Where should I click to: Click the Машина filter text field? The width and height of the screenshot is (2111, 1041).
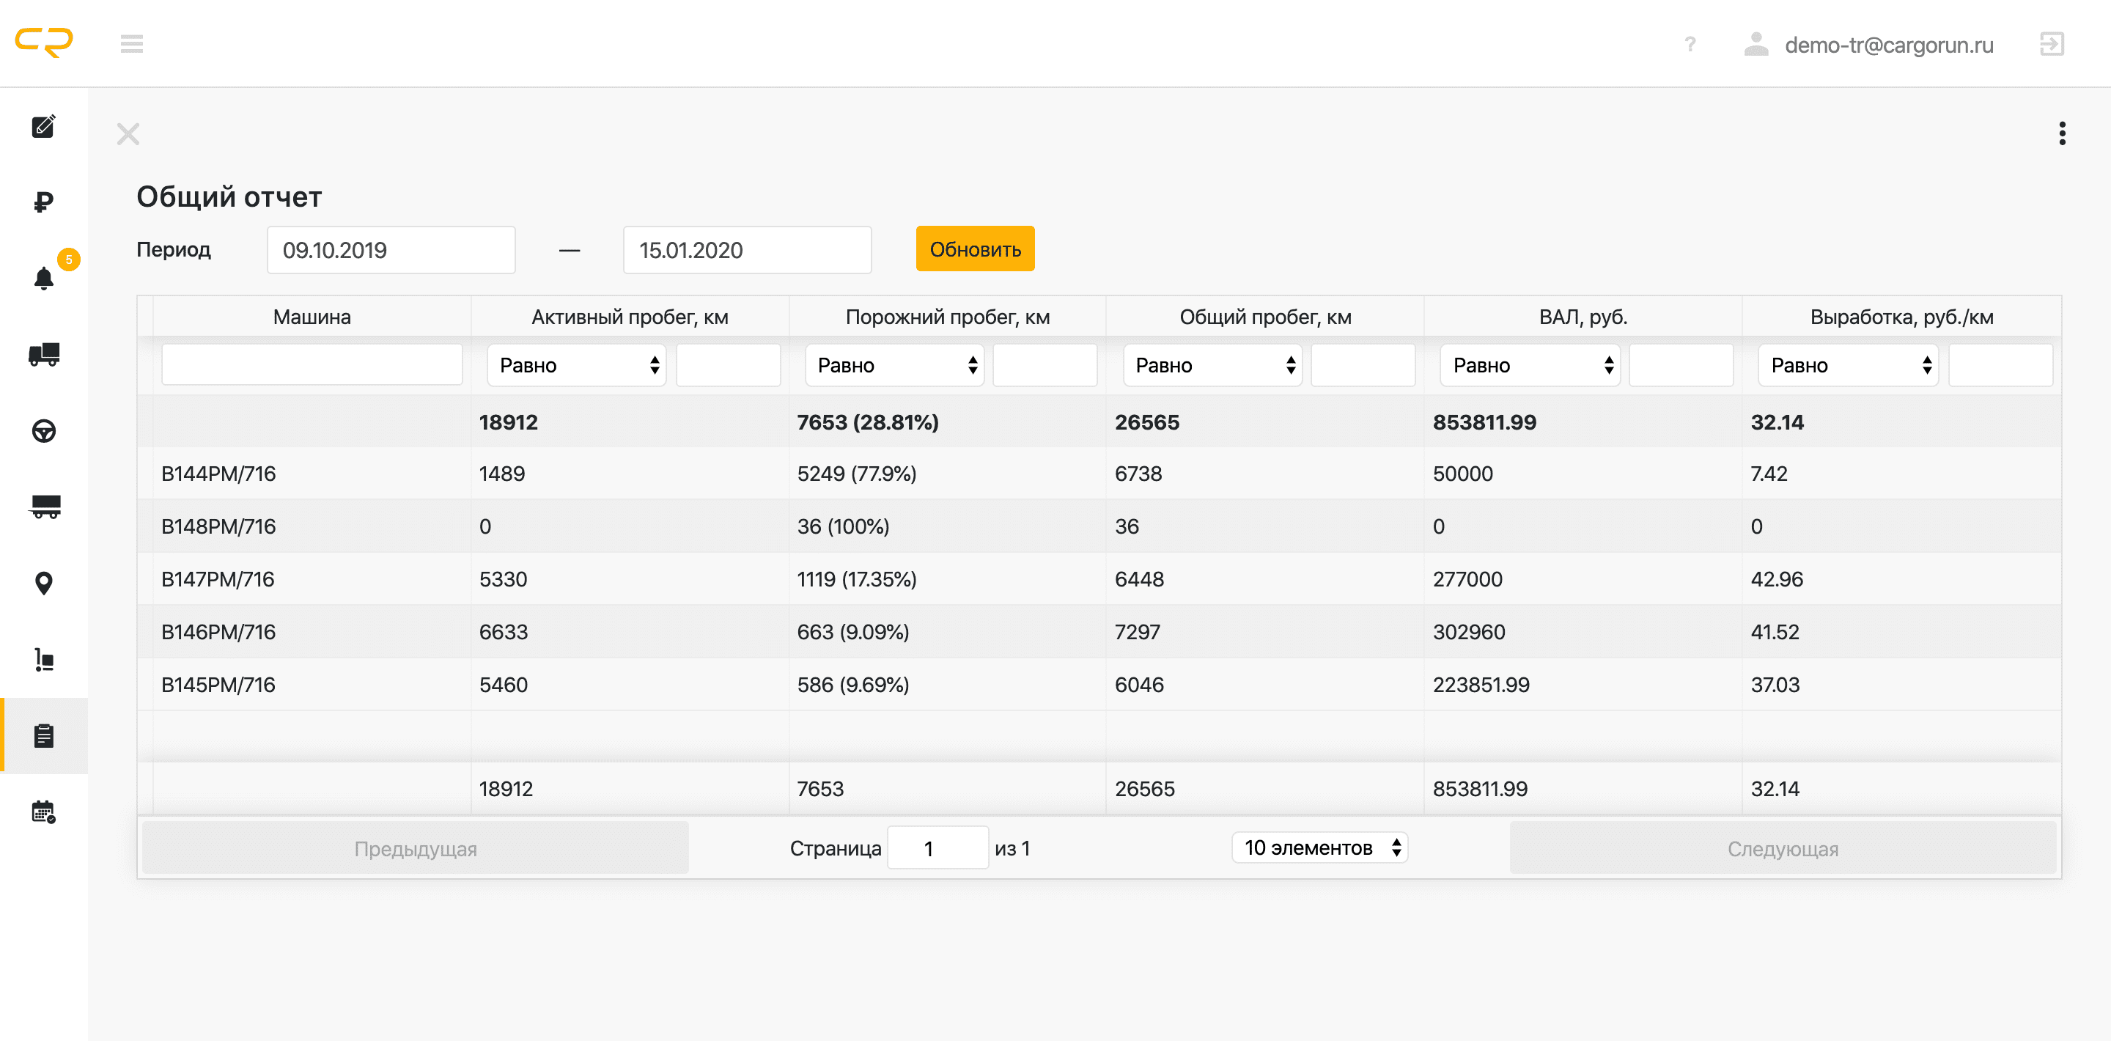tap(312, 365)
